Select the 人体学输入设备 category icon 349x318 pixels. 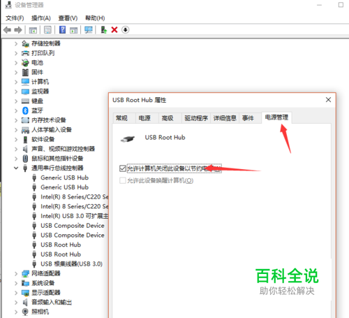[x=25, y=130]
